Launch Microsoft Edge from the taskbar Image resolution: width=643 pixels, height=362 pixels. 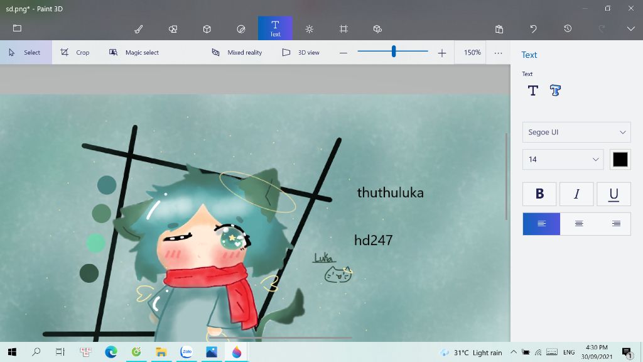point(111,352)
